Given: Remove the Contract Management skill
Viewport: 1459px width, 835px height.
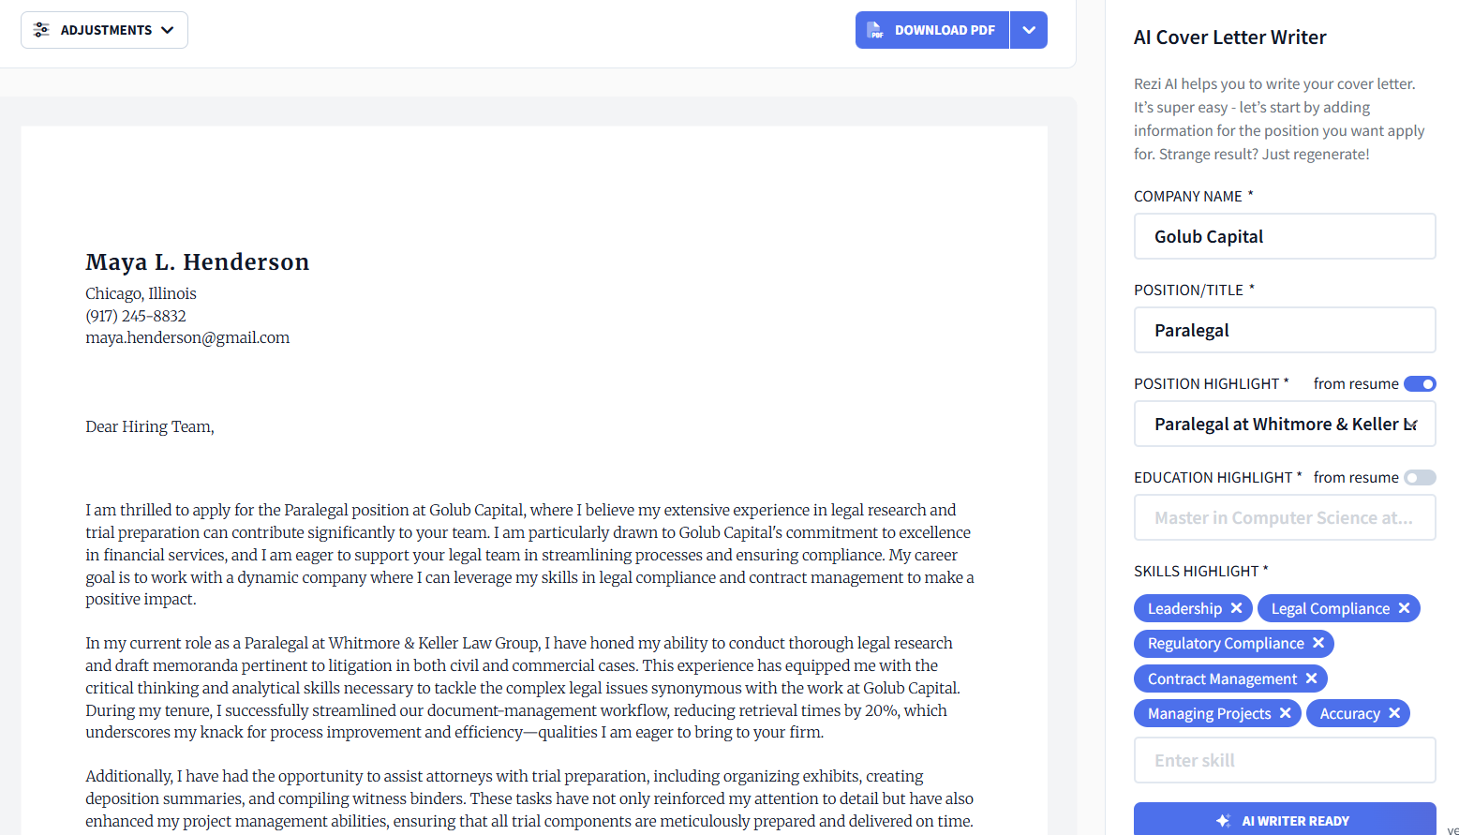Looking at the screenshot, I should click(1312, 678).
